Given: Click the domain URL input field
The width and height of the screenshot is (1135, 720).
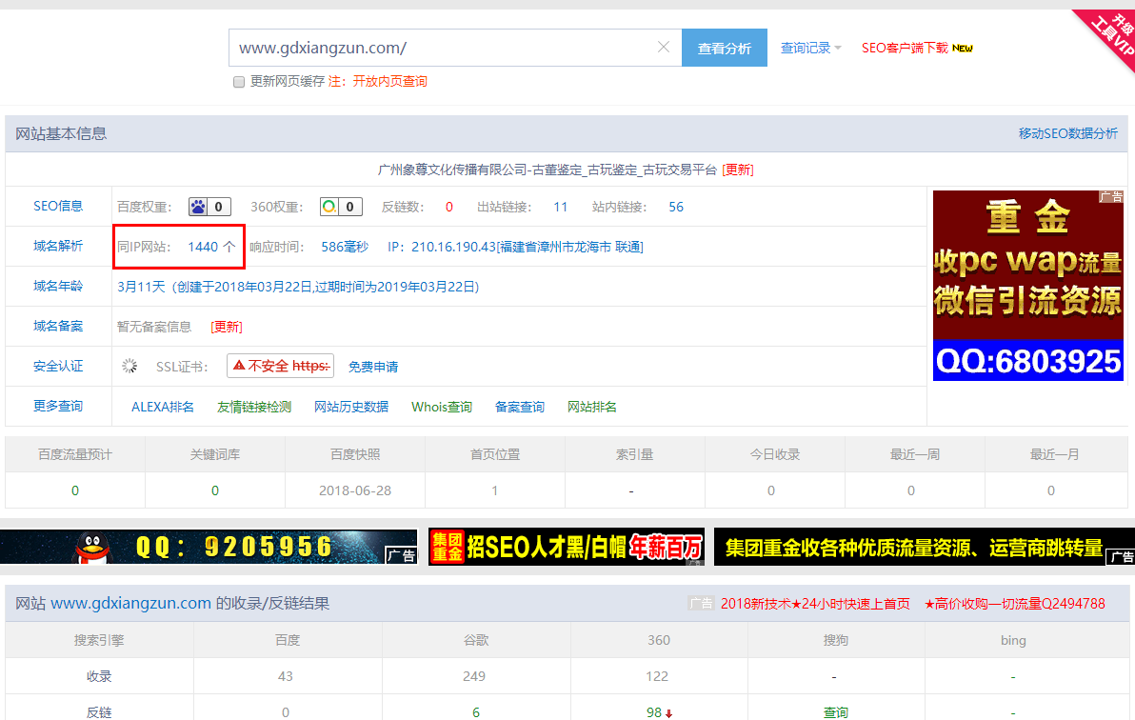Looking at the screenshot, I should [443, 48].
